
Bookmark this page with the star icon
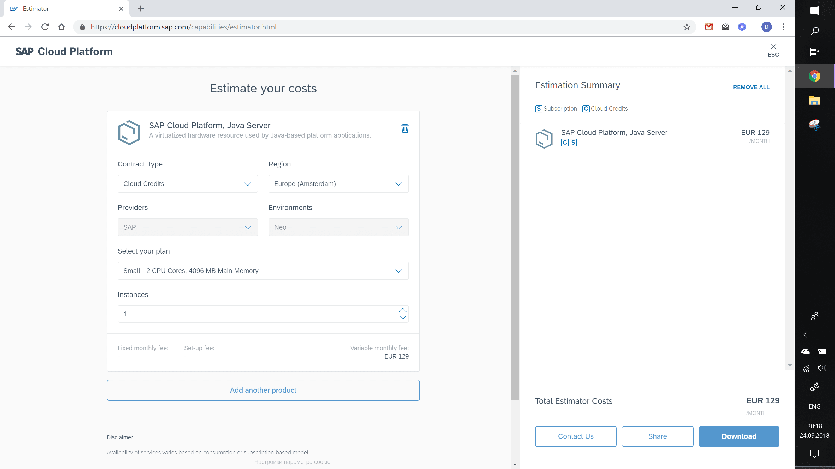point(687,27)
